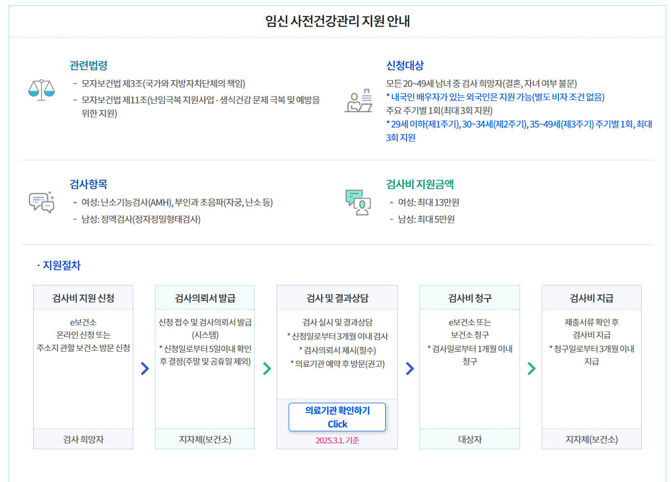Click the speech bubbles icon beside 검사항목

(42, 202)
